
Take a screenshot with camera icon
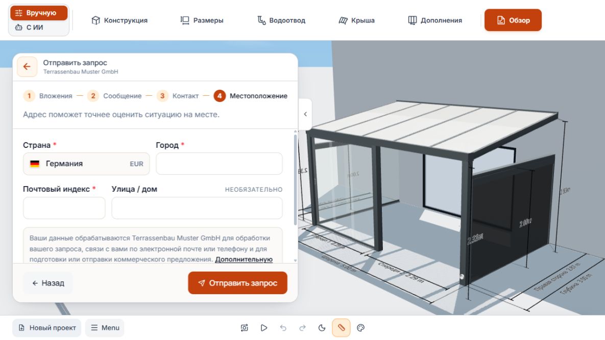pyautogui.click(x=244, y=328)
